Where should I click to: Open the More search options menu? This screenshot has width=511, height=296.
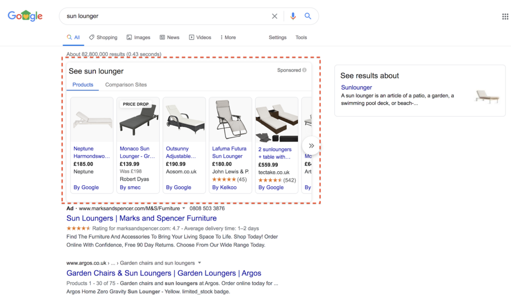click(x=227, y=37)
